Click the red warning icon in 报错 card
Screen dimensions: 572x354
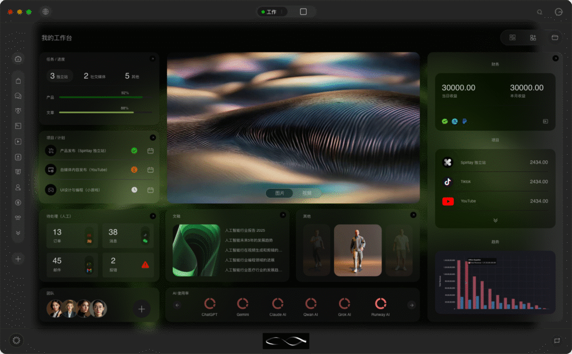pos(145,265)
